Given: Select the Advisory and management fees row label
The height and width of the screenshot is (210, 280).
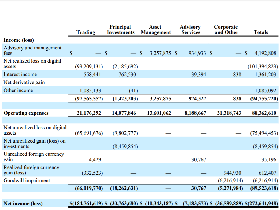Looking at the screenshot, I should 32,50.
